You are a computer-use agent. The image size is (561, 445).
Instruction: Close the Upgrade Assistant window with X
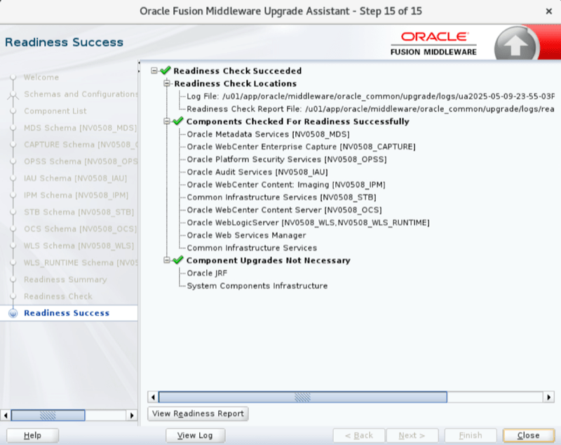pos(549,11)
